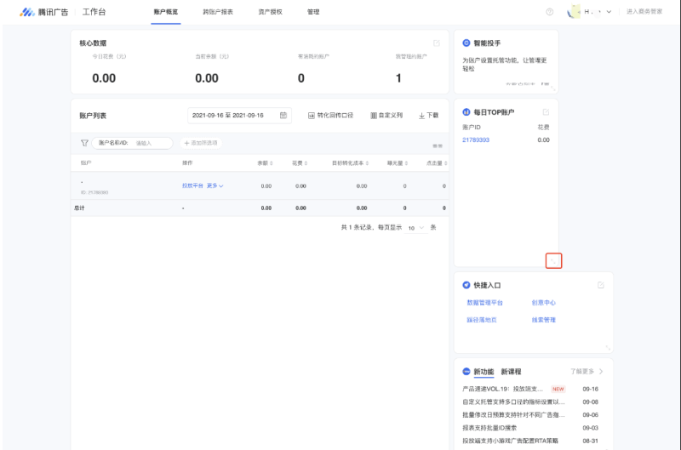Screen dimensions: 681x450
Task: Sort by 曝光量 column arrows
Action: (406, 163)
